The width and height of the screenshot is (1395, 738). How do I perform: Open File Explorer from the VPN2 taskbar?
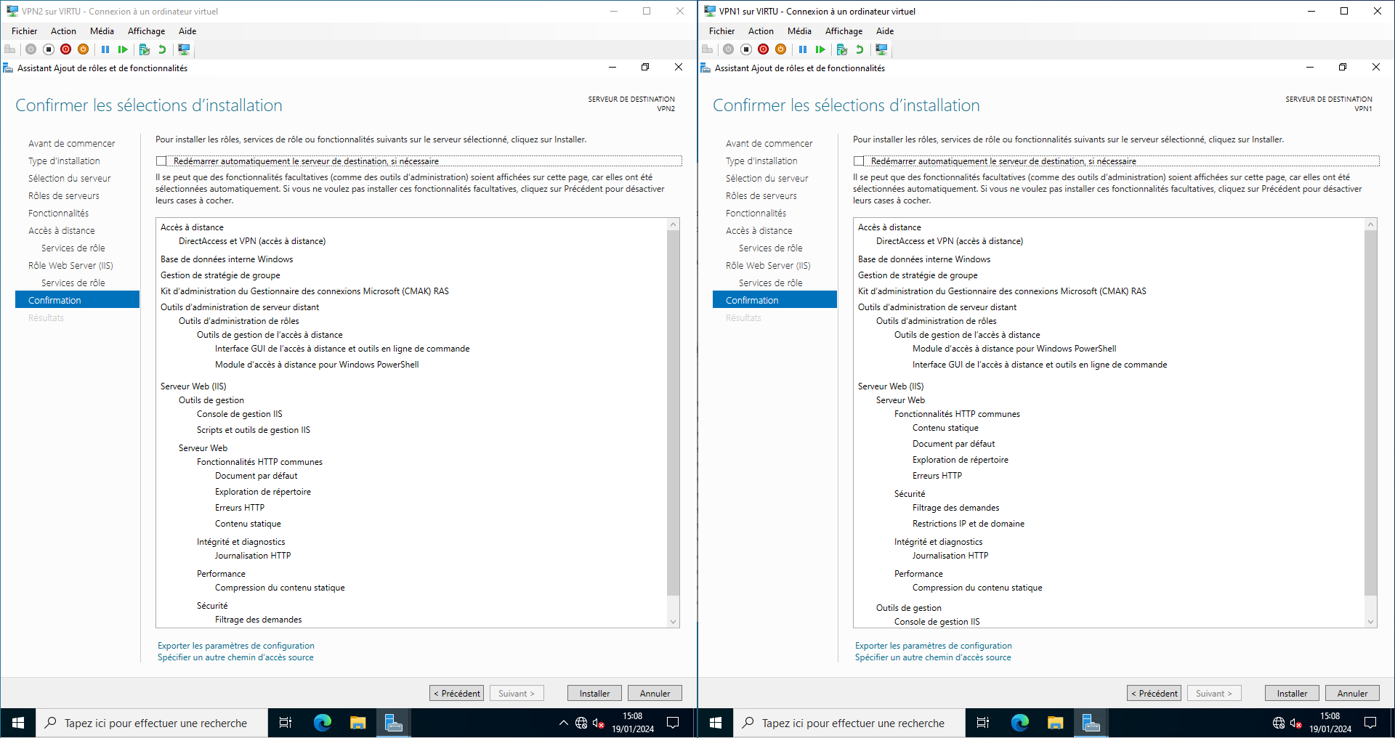tap(357, 723)
